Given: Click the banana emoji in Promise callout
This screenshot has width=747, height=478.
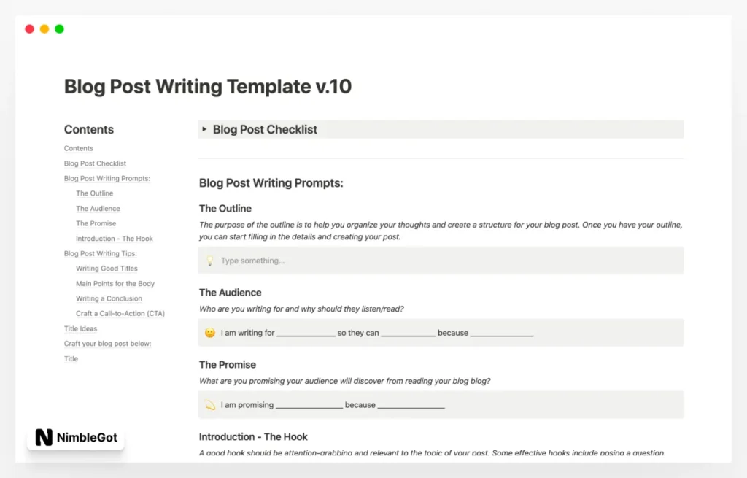Looking at the screenshot, I should click(210, 405).
